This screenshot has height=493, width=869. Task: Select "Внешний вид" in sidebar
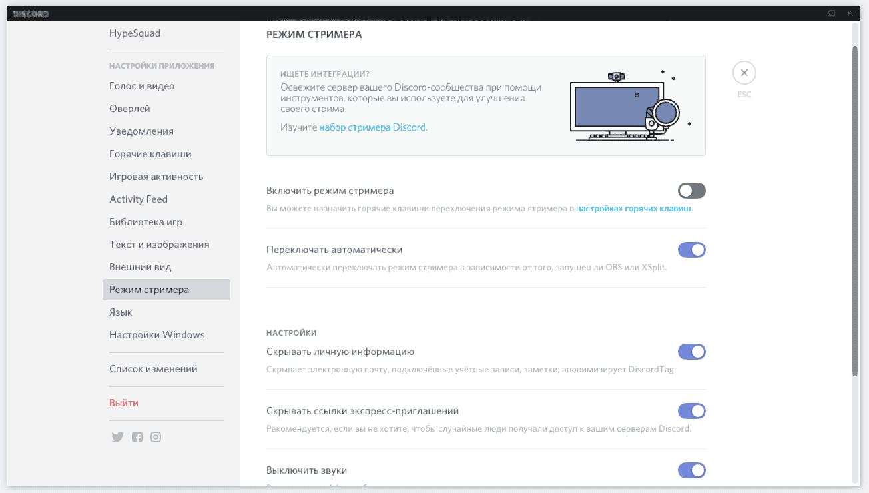click(166, 267)
